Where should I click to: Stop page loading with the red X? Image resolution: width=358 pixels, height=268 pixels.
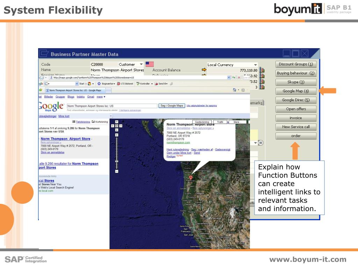tap(239, 77)
